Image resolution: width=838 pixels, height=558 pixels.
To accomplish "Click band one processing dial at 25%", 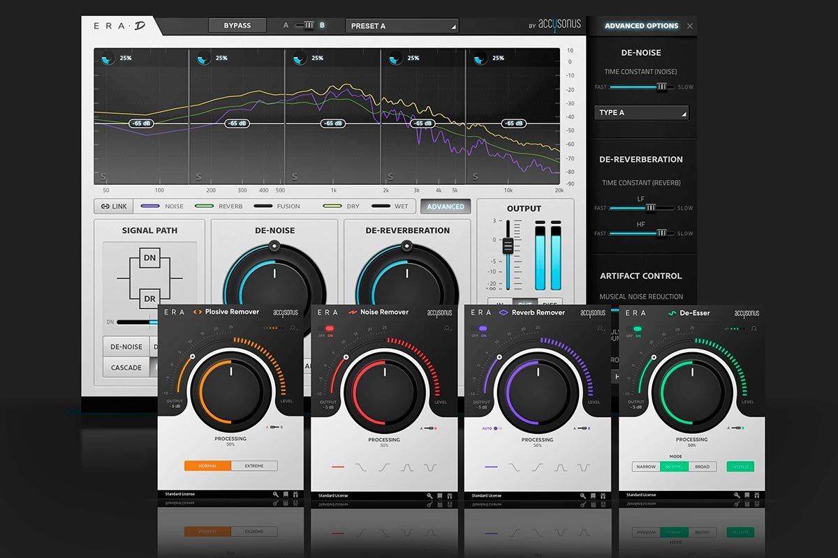I will (x=108, y=59).
